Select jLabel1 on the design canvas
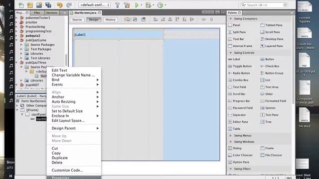Screen dimensions: 319x179 pos(119,35)
